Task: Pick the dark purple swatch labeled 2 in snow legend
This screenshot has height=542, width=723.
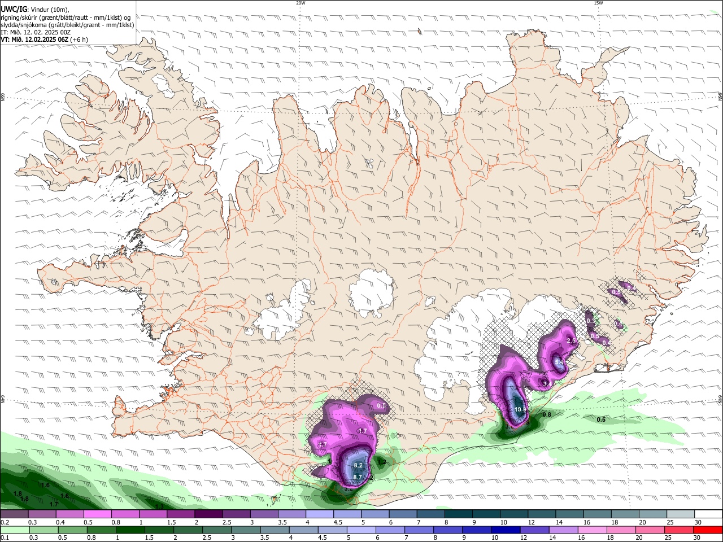Action: [208, 514]
